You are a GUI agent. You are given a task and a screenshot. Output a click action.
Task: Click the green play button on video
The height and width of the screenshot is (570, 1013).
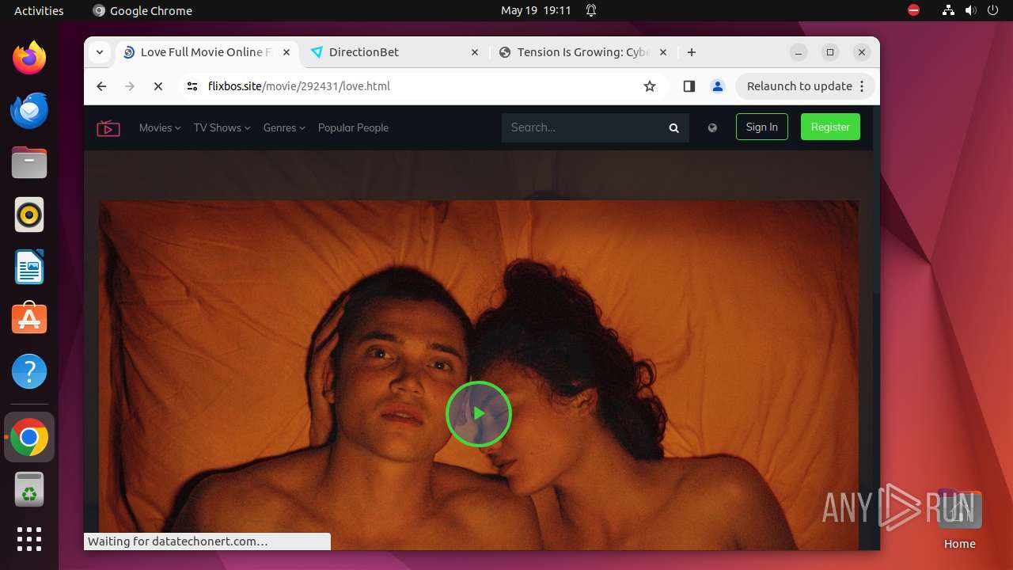tap(479, 413)
